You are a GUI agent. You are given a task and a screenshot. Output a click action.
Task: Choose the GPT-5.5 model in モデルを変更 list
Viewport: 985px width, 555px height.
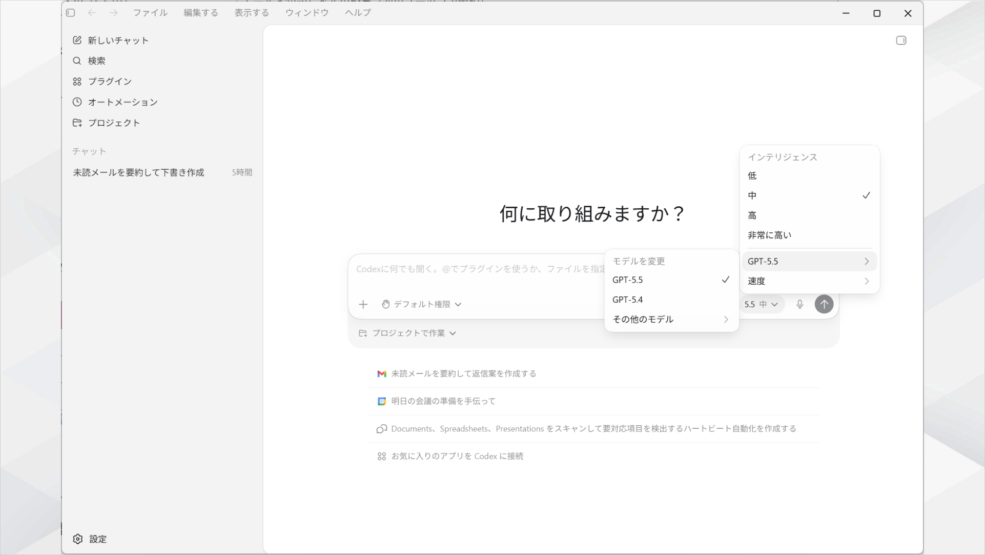point(671,280)
